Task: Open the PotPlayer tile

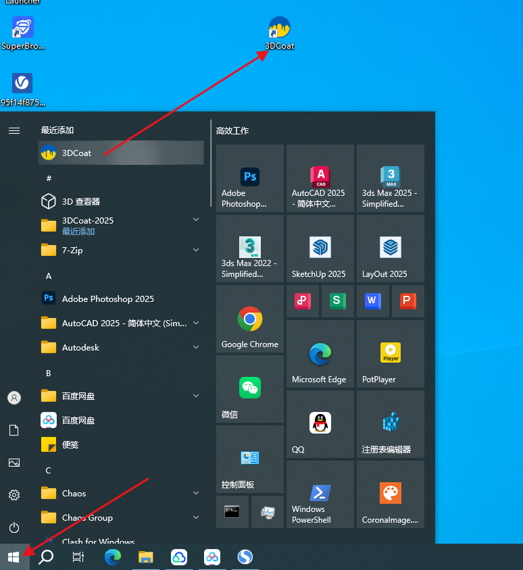Action: pyautogui.click(x=391, y=354)
